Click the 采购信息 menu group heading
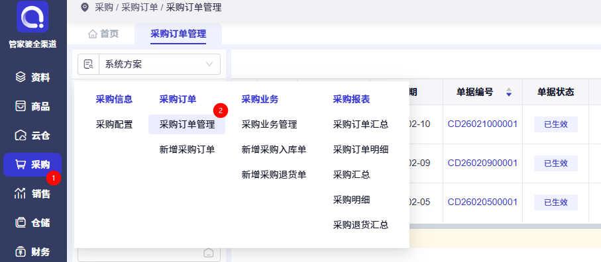The width and height of the screenshot is (601, 262). click(114, 99)
